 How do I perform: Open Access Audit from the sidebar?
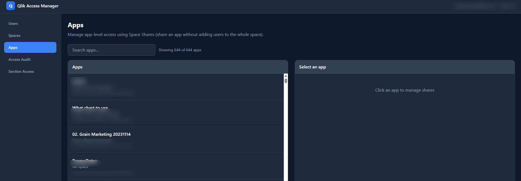(19, 59)
